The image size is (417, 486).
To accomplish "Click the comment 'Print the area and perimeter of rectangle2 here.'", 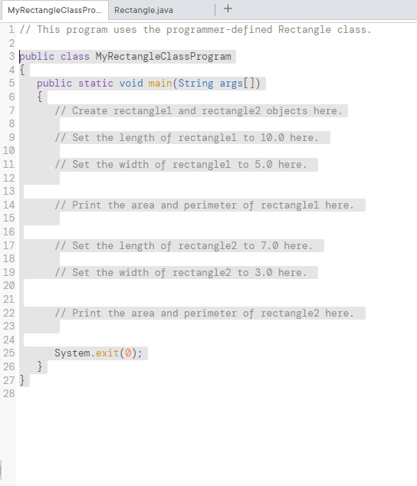I will pos(205,313).
